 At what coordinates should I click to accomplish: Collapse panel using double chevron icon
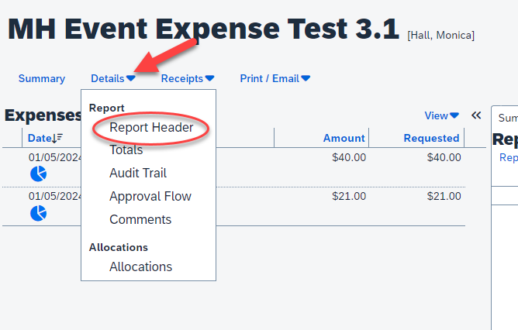pos(476,115)
